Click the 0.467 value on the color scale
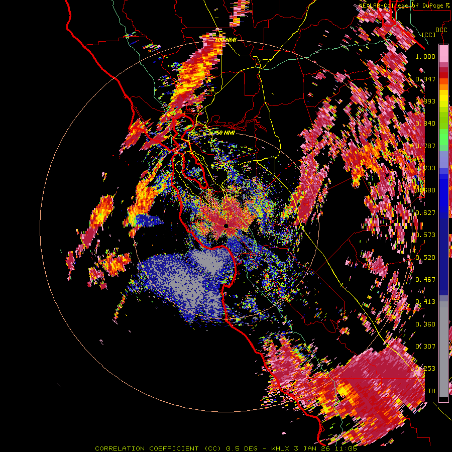Screen dimensions: 452x452 pos(425,280)
